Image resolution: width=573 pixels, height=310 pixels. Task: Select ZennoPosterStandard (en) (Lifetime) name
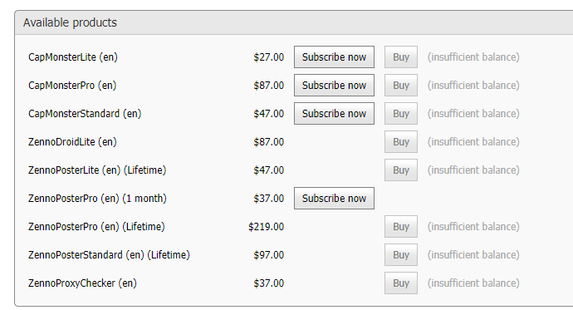point(109,255)
